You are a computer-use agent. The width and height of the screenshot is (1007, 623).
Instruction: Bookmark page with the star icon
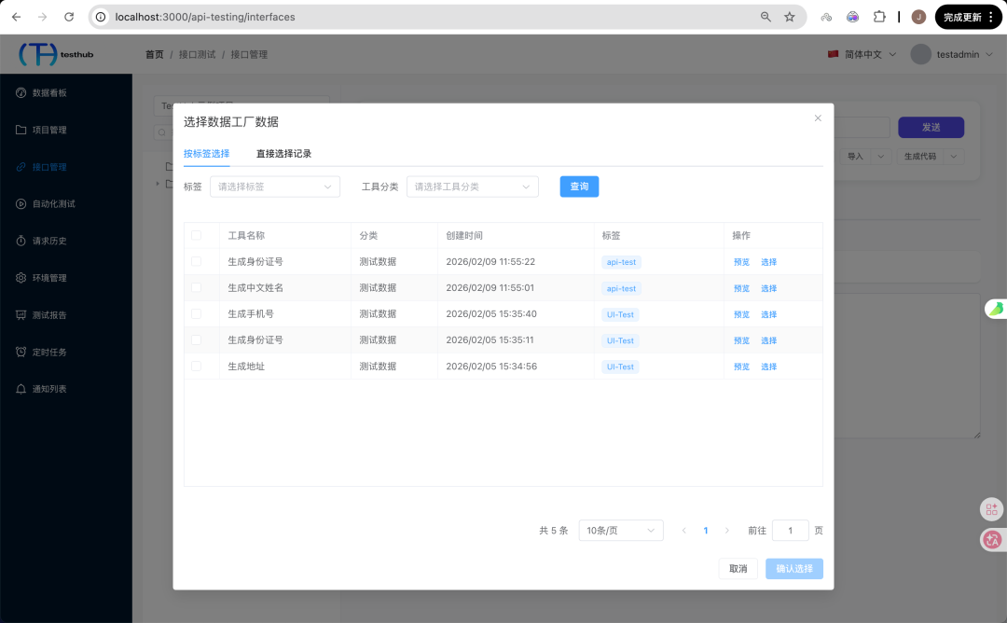coord(790,17)
